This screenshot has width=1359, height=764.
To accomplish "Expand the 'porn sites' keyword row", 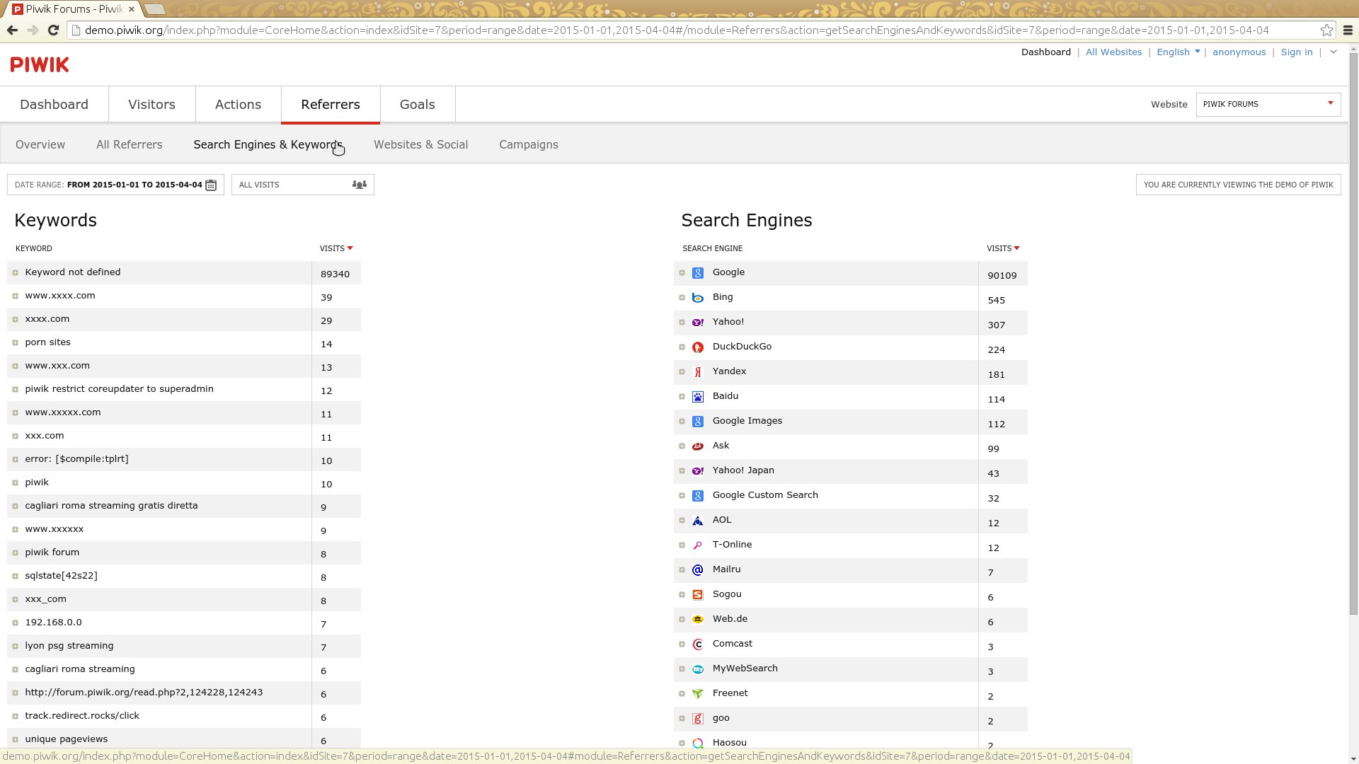I will [x=15, y=343].
